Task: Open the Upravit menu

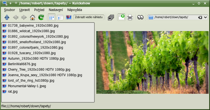Action: point(25,10)
